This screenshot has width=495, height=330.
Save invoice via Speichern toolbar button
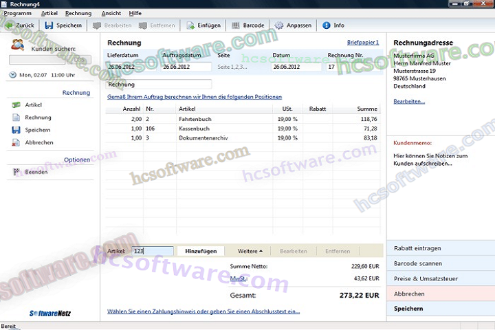[x=63, y=25]
